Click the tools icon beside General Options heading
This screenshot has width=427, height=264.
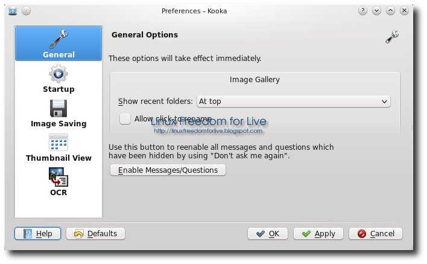[x=392, y=37]
